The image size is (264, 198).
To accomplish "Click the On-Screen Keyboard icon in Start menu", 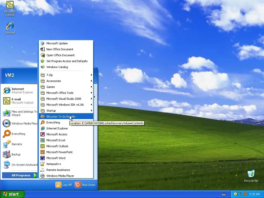I will (7, 165).
